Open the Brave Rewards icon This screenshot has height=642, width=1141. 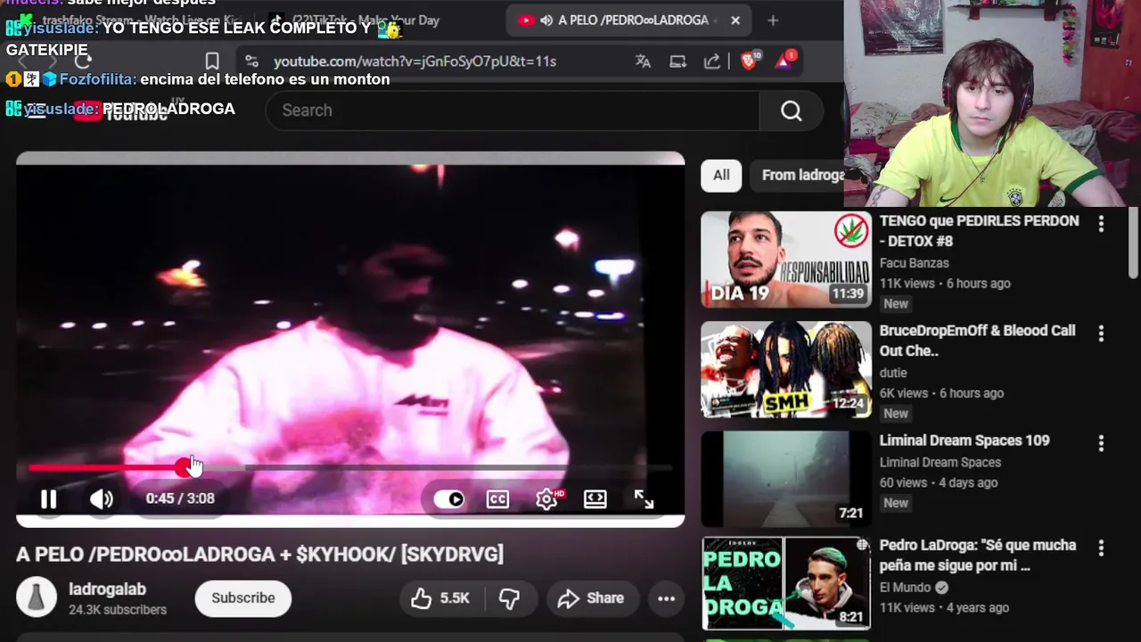click(784, 61)
